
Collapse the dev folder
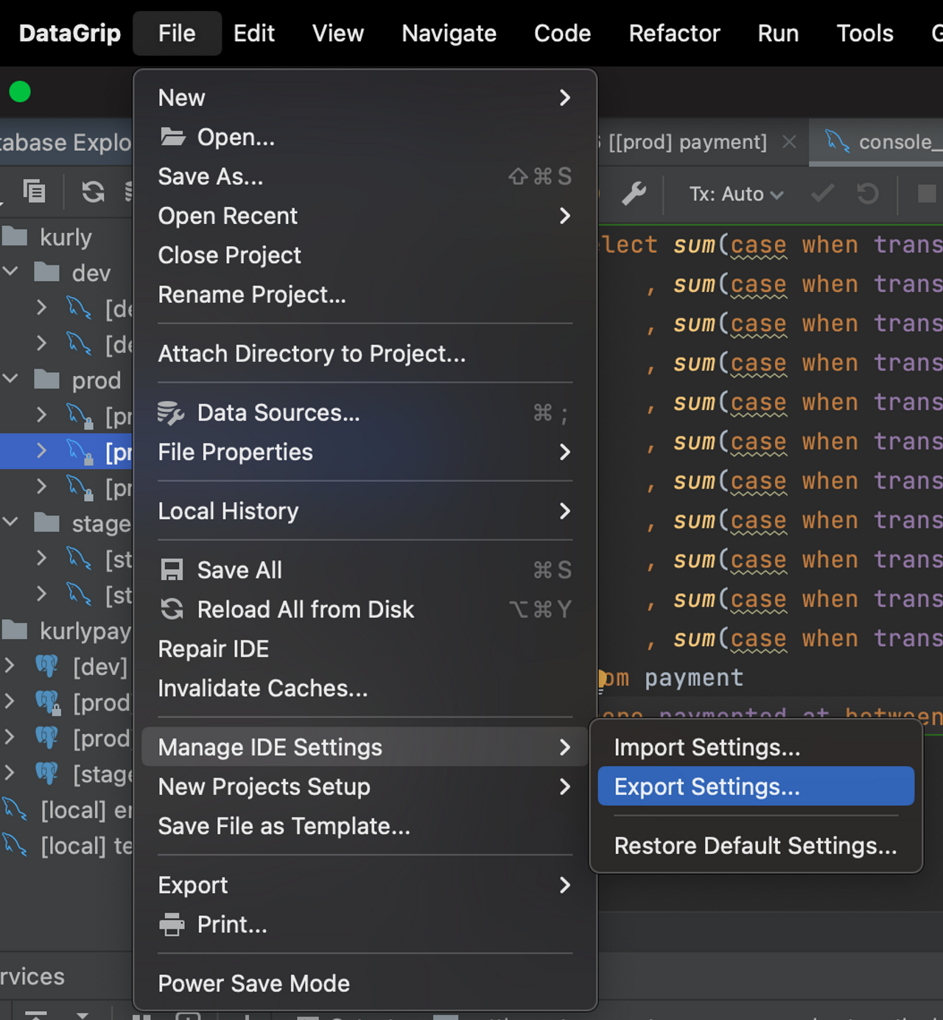pos(10,271)
